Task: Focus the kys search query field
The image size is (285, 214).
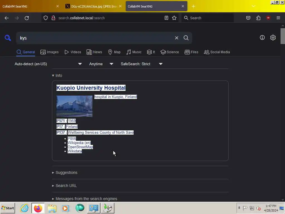Action: pyautogui.click(x=95, y=38)
